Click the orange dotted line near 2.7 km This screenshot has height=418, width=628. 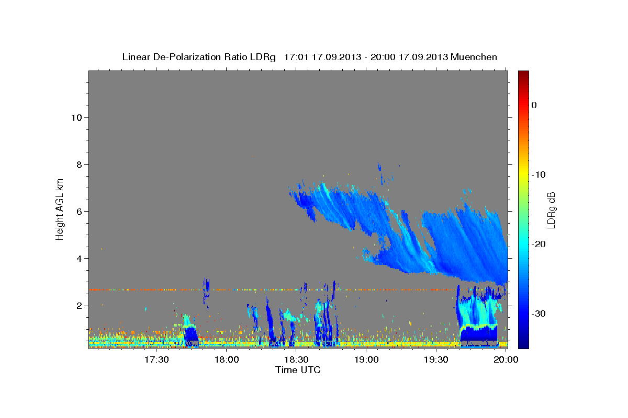[x=272, y=289]
